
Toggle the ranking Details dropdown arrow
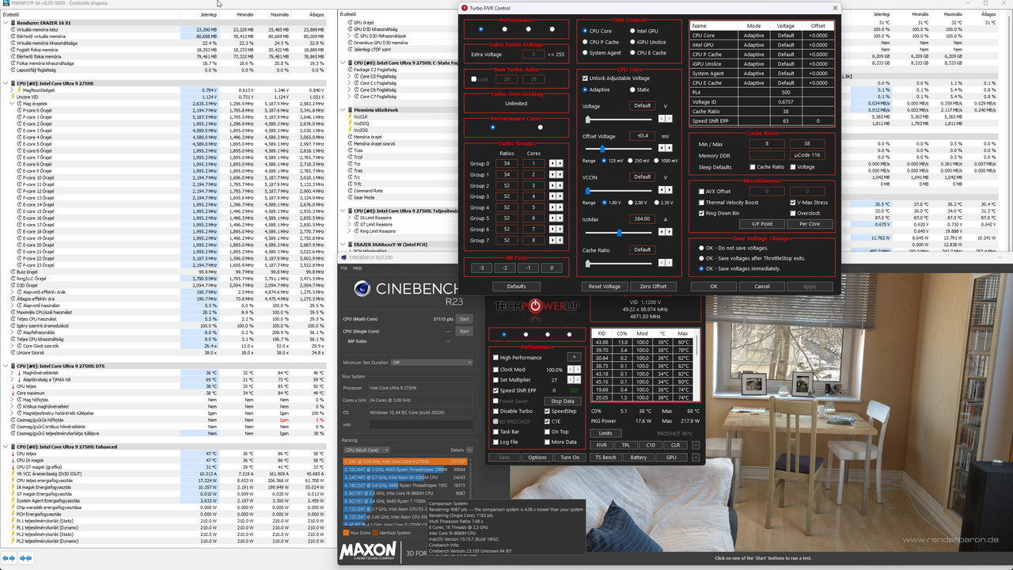pos(469,450)
